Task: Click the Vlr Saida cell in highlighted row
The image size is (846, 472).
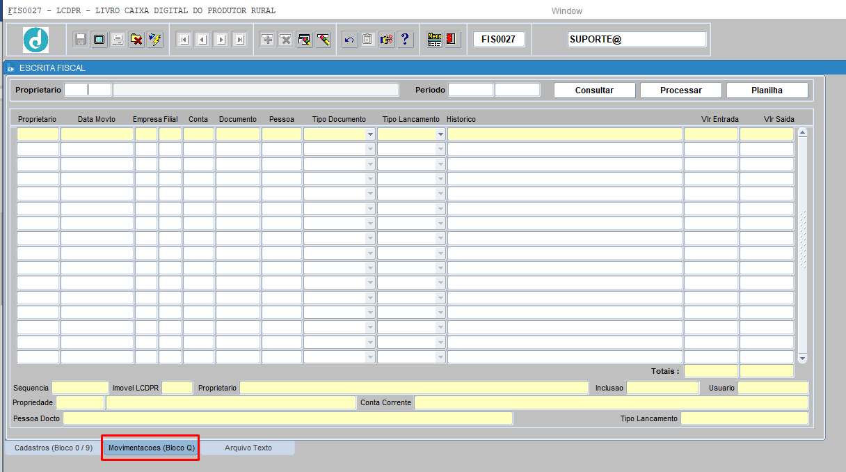Action: [x=767, y=134]
